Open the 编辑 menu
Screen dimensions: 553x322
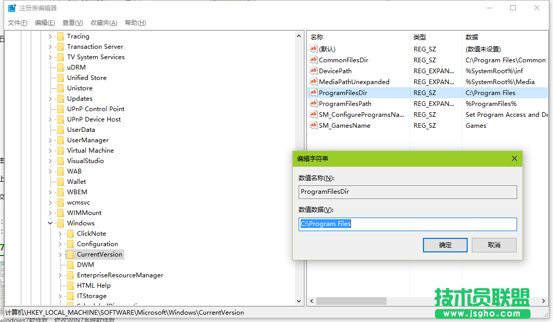44,23
